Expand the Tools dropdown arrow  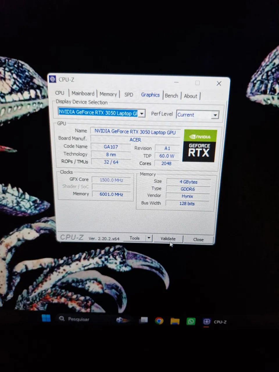coord(149,238)
